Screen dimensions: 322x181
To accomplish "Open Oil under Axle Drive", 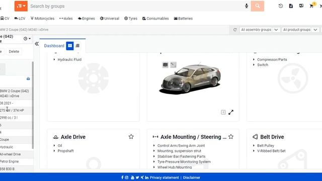I will point(60,145).
